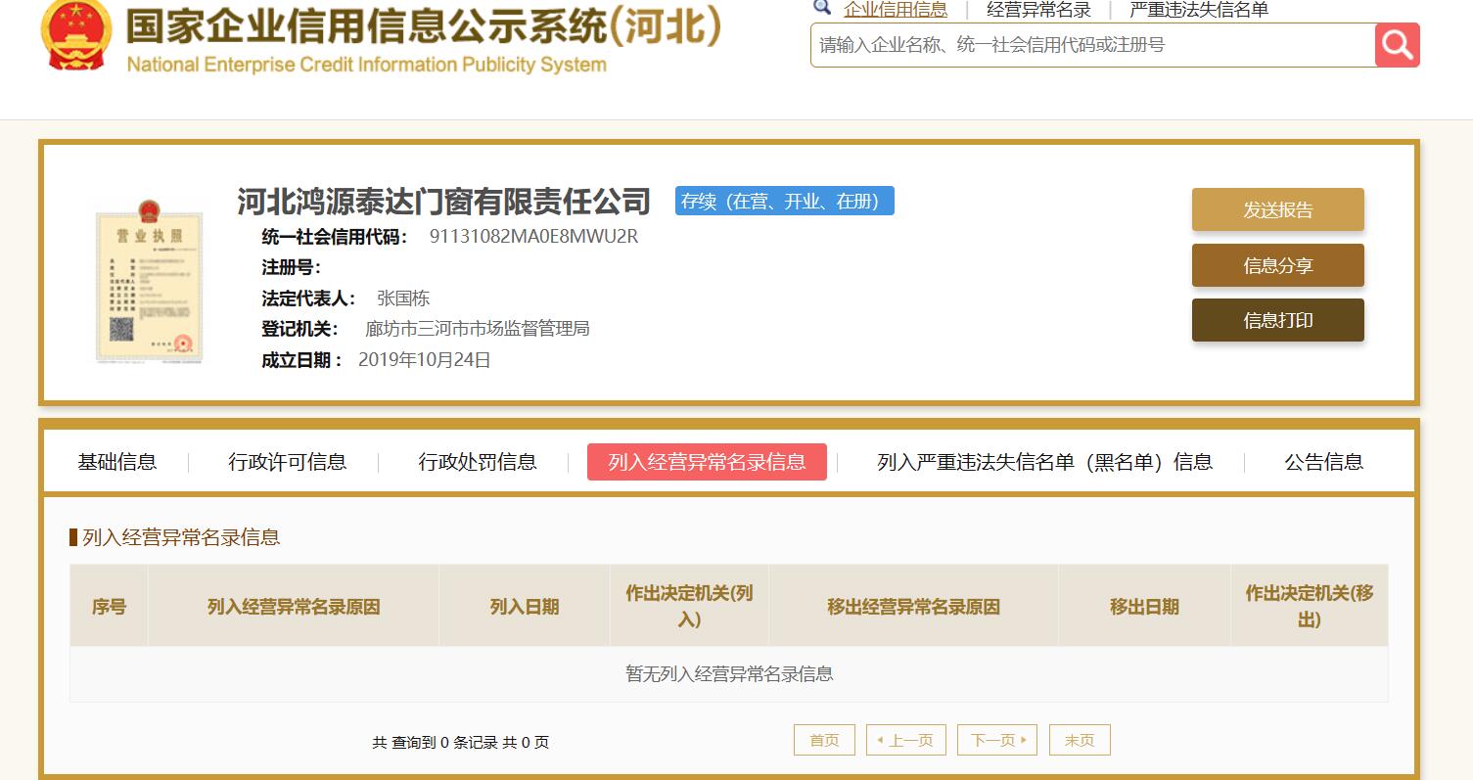
Task: Click the 列入日期 column header
Action: click(x=525, y=607)
